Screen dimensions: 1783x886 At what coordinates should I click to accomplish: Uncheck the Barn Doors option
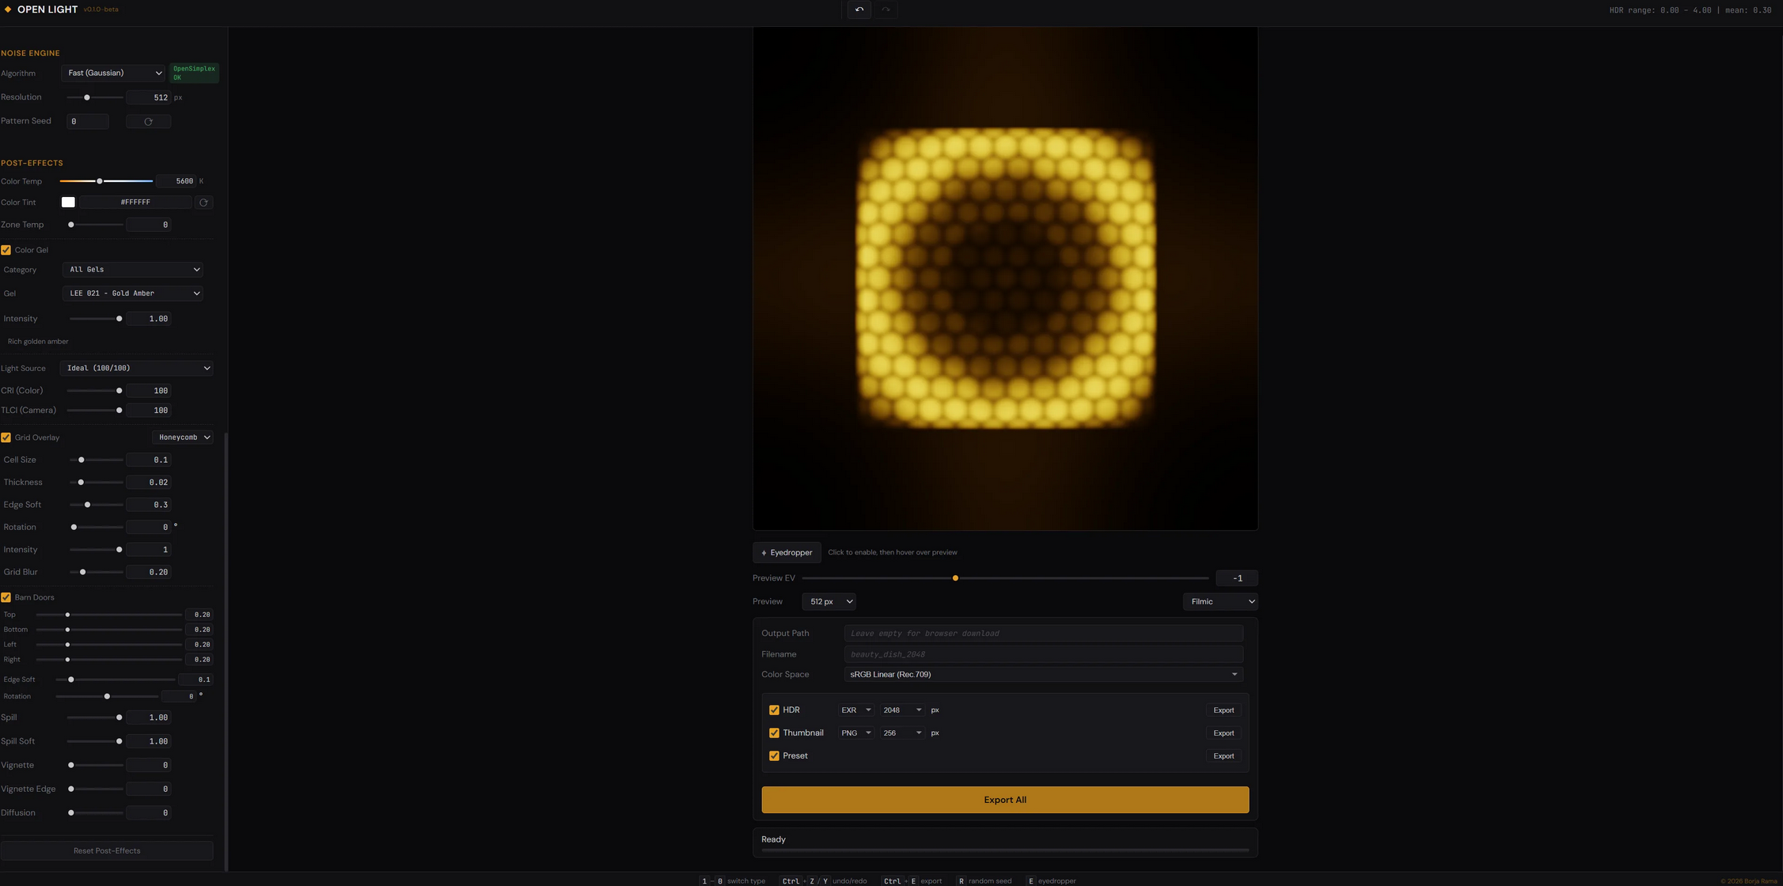[6, 597]
